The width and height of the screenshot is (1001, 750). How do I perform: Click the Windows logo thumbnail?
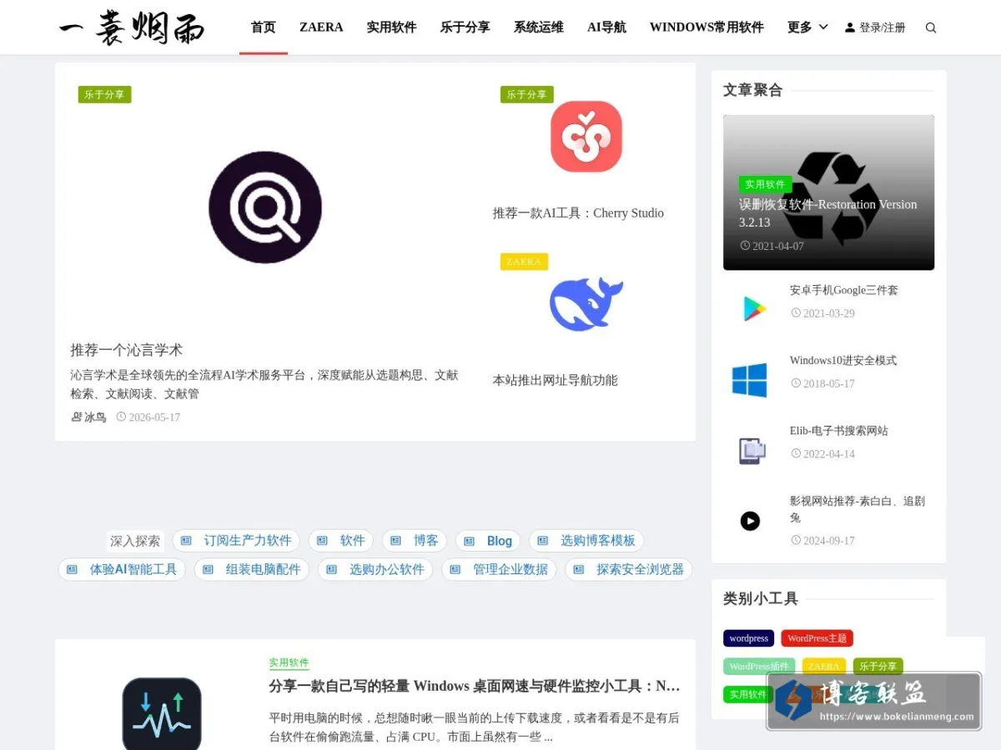750,380
